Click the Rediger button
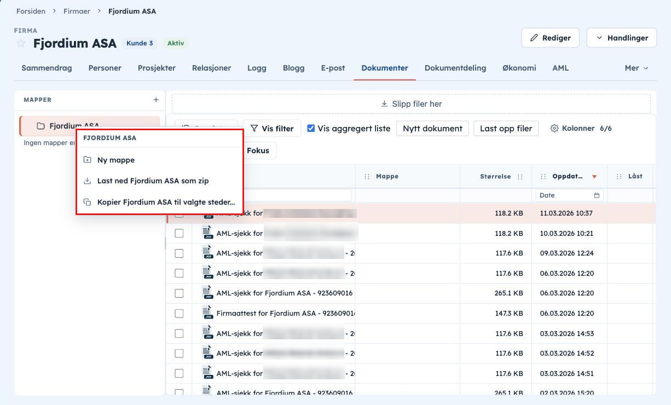671x405 pixels. [x=549, y=38]
